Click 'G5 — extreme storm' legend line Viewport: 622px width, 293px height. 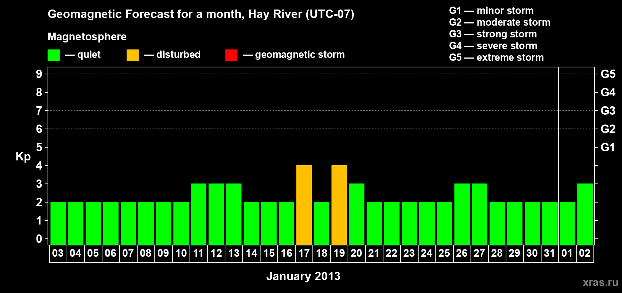(x=497, y=58)
